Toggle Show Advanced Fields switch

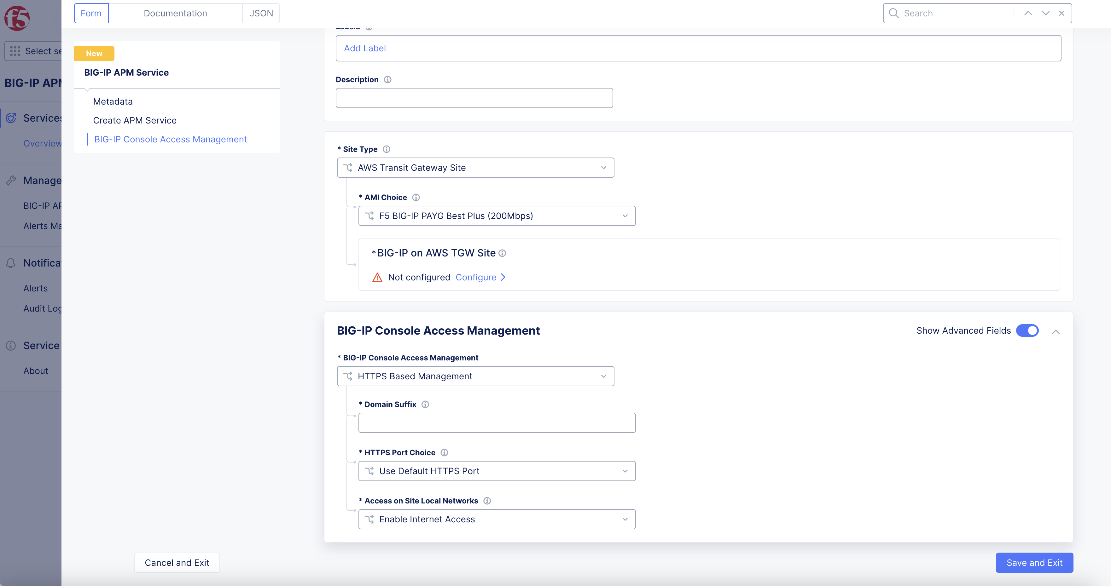pyautogui.click(x=1027, y=330)
